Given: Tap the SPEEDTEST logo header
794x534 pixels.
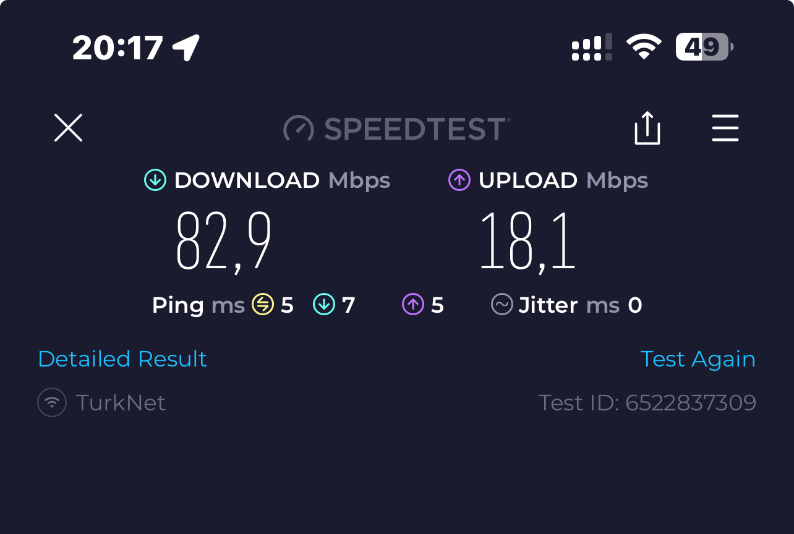Looking at the screenshot, I should pos(396,129).
